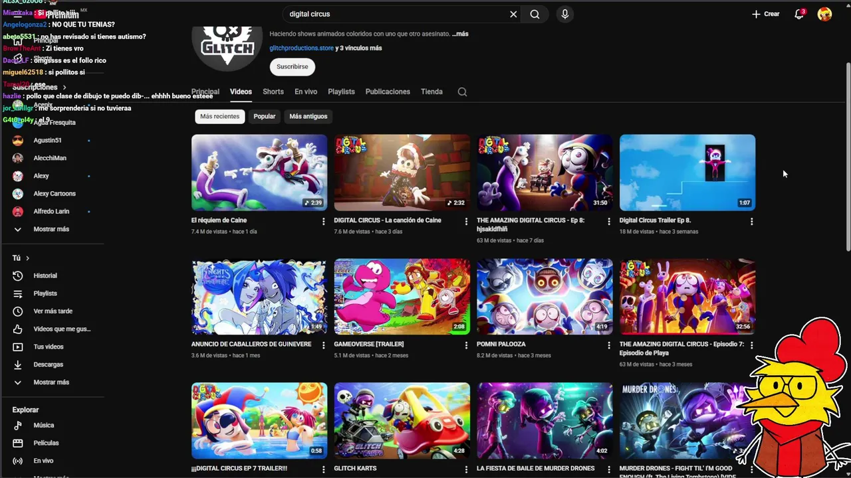The height and width of the screenshot is (478, 851).
Task: Open 'Digital Circus Trailer Ep 8.' thumbnail
Action: 687,173
